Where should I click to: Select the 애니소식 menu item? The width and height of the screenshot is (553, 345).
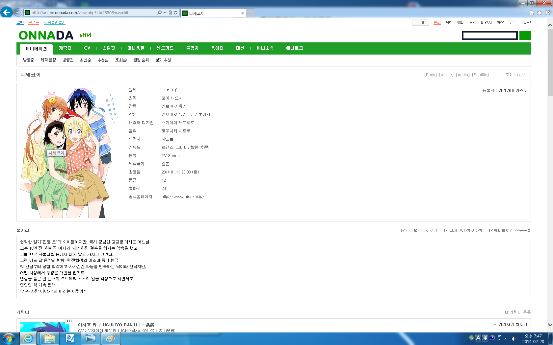[265, 48]
